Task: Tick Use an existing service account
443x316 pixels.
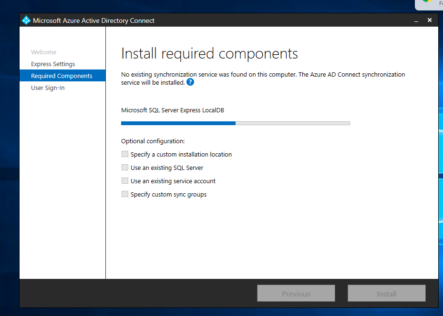Action: click(x=125, y=181)
